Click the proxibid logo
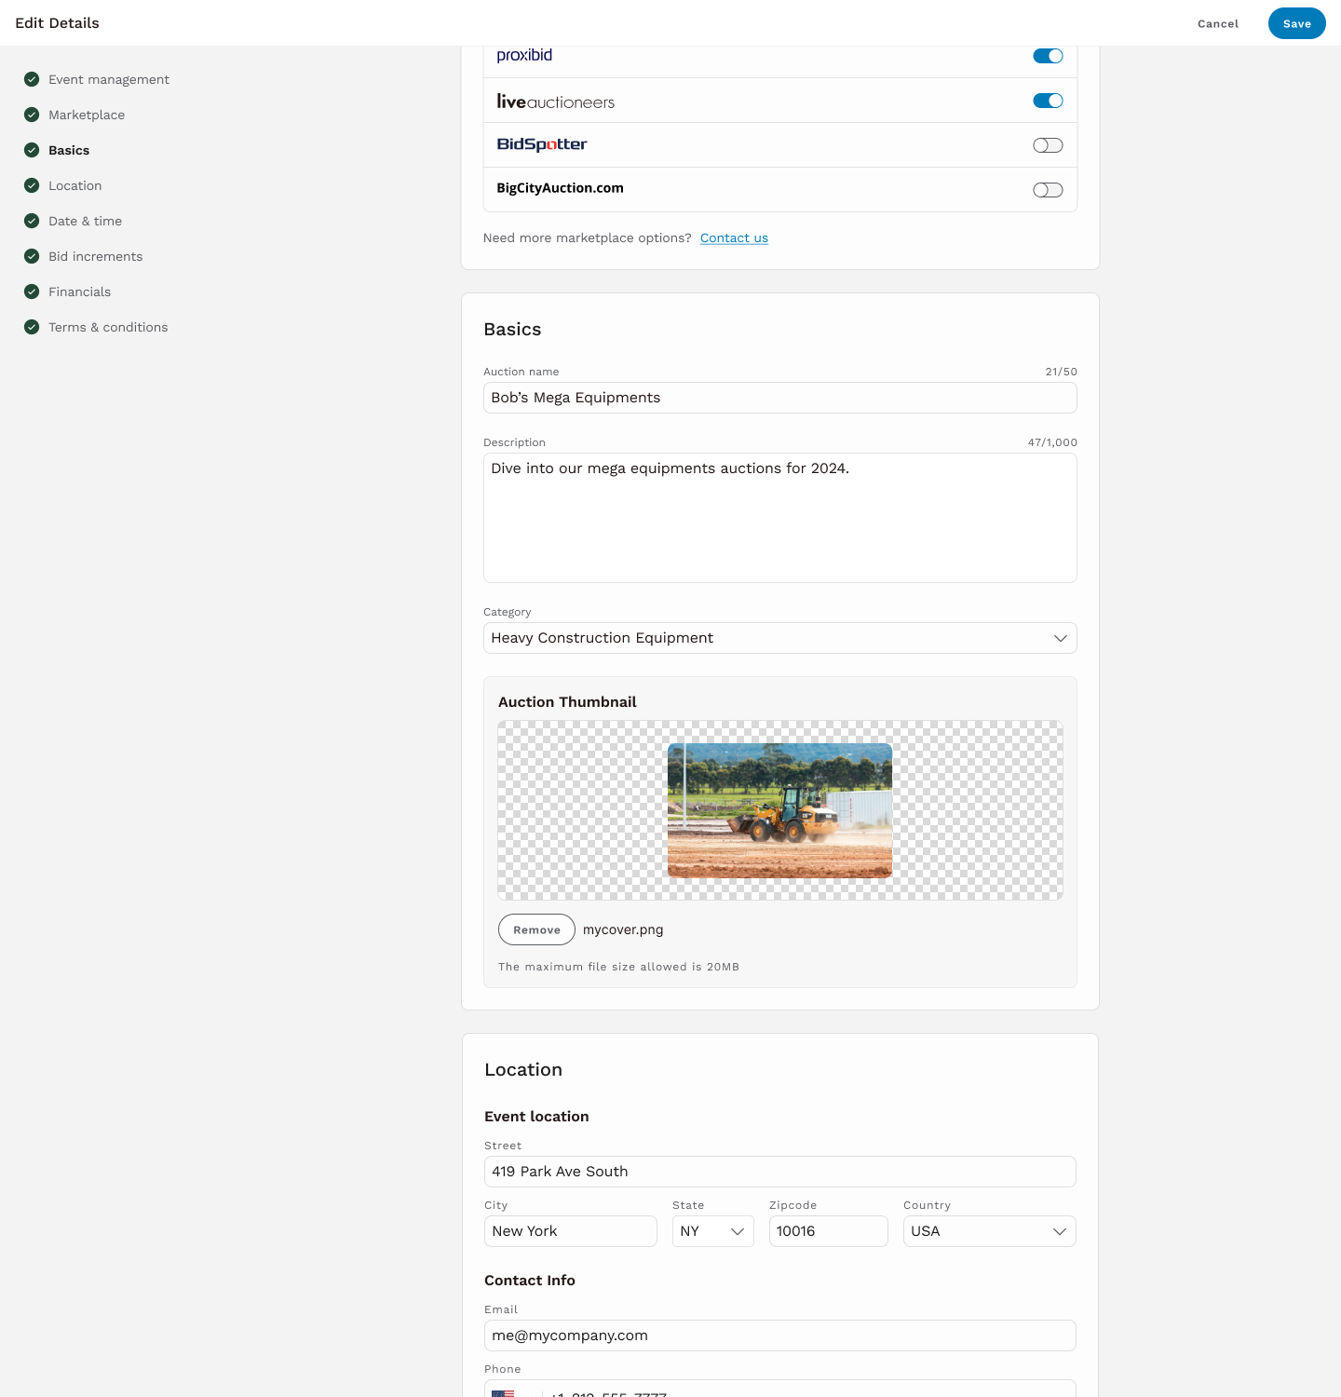Image resolution: width=1341 pixels, height=1397 pixels. [x=524, y=55]
